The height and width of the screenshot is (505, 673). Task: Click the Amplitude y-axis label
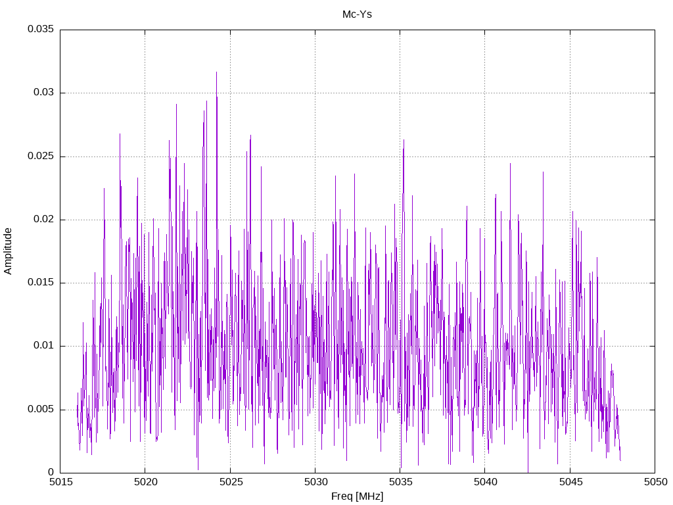(x=8, y=251)
